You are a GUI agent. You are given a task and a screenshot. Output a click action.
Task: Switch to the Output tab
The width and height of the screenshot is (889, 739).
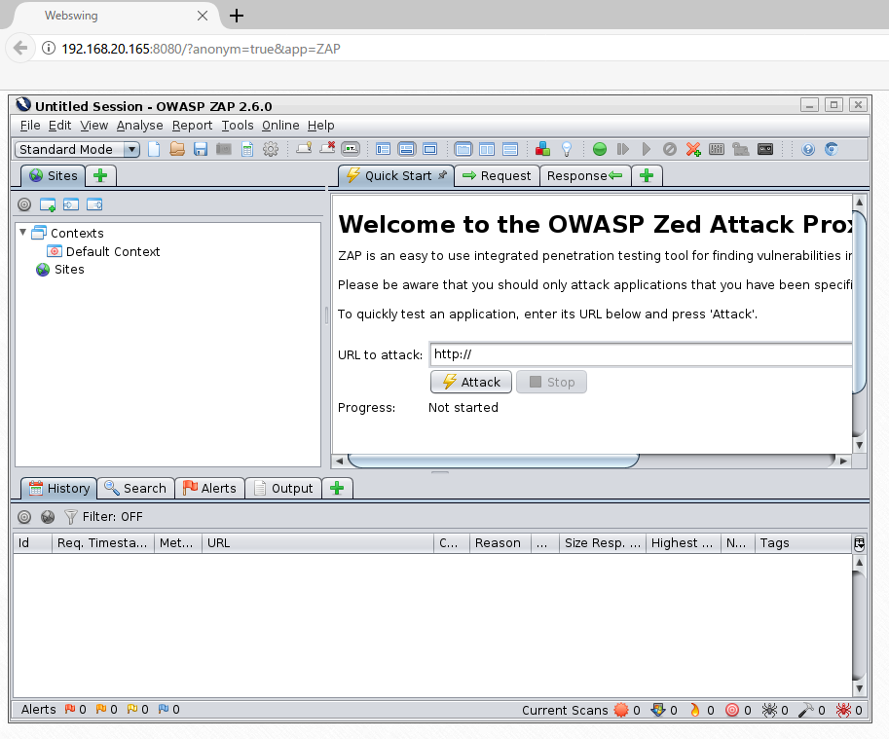point(283,488)
